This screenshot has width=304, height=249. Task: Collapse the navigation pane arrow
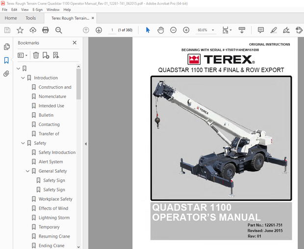click(86, 144)
